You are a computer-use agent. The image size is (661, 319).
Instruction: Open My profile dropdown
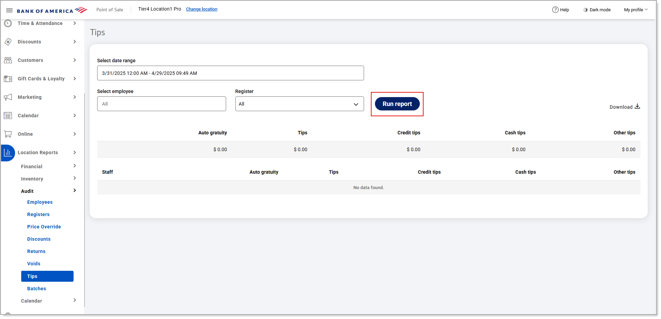coord(636,10)
